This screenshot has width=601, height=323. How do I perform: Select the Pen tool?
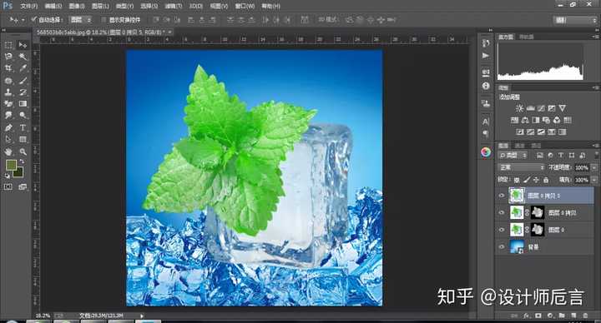pos(8,127)
